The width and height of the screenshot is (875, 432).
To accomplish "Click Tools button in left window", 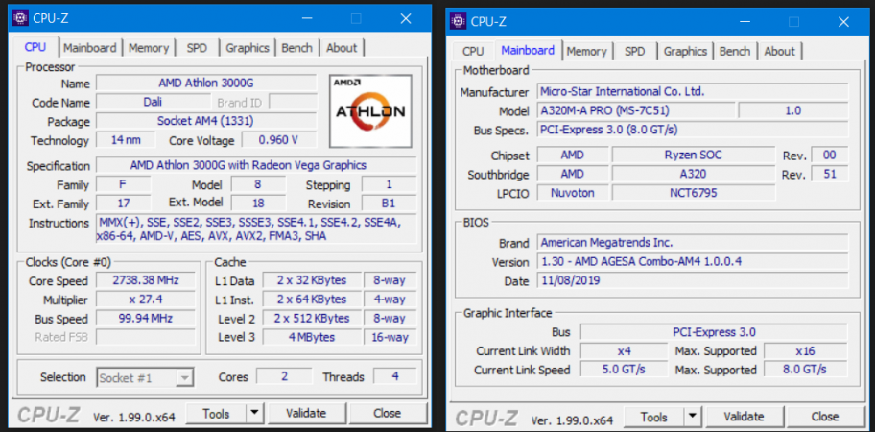I will (x=216, y=413).
